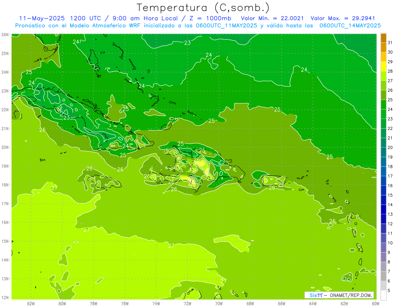Click color bar label '15'
The height and width of the screenshot is (308, 399).
click(x=390, y=195)
